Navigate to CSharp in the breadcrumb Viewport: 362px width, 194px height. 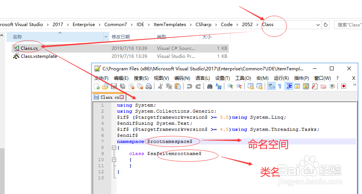pos(203,25)
